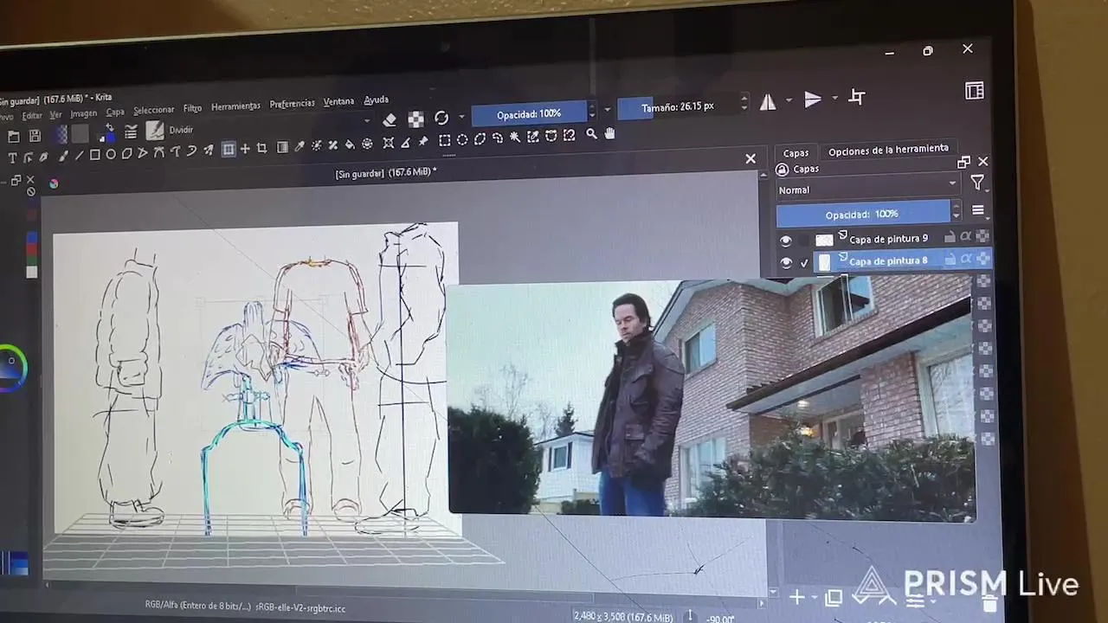Viewport: 1108px width, 623px height.
Task: Click the top toolbar Opacidad slider
Action: 528,113
